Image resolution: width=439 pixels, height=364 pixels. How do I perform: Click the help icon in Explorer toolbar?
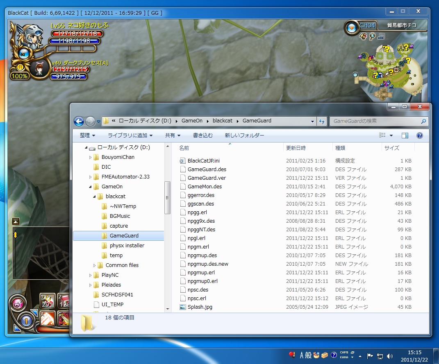tap(419, 136)
